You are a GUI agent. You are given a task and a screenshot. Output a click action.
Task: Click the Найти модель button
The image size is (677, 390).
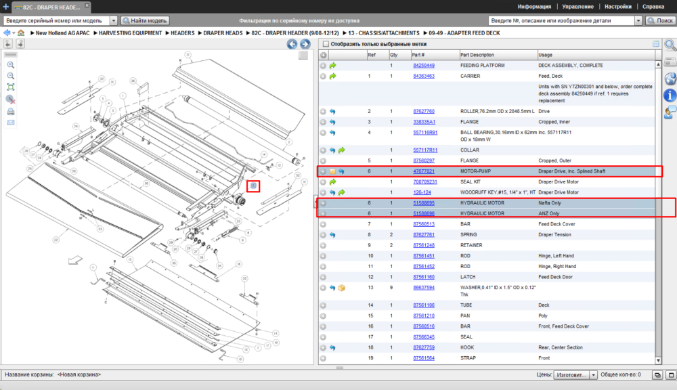pyautogui.click(x=145, y=20)
